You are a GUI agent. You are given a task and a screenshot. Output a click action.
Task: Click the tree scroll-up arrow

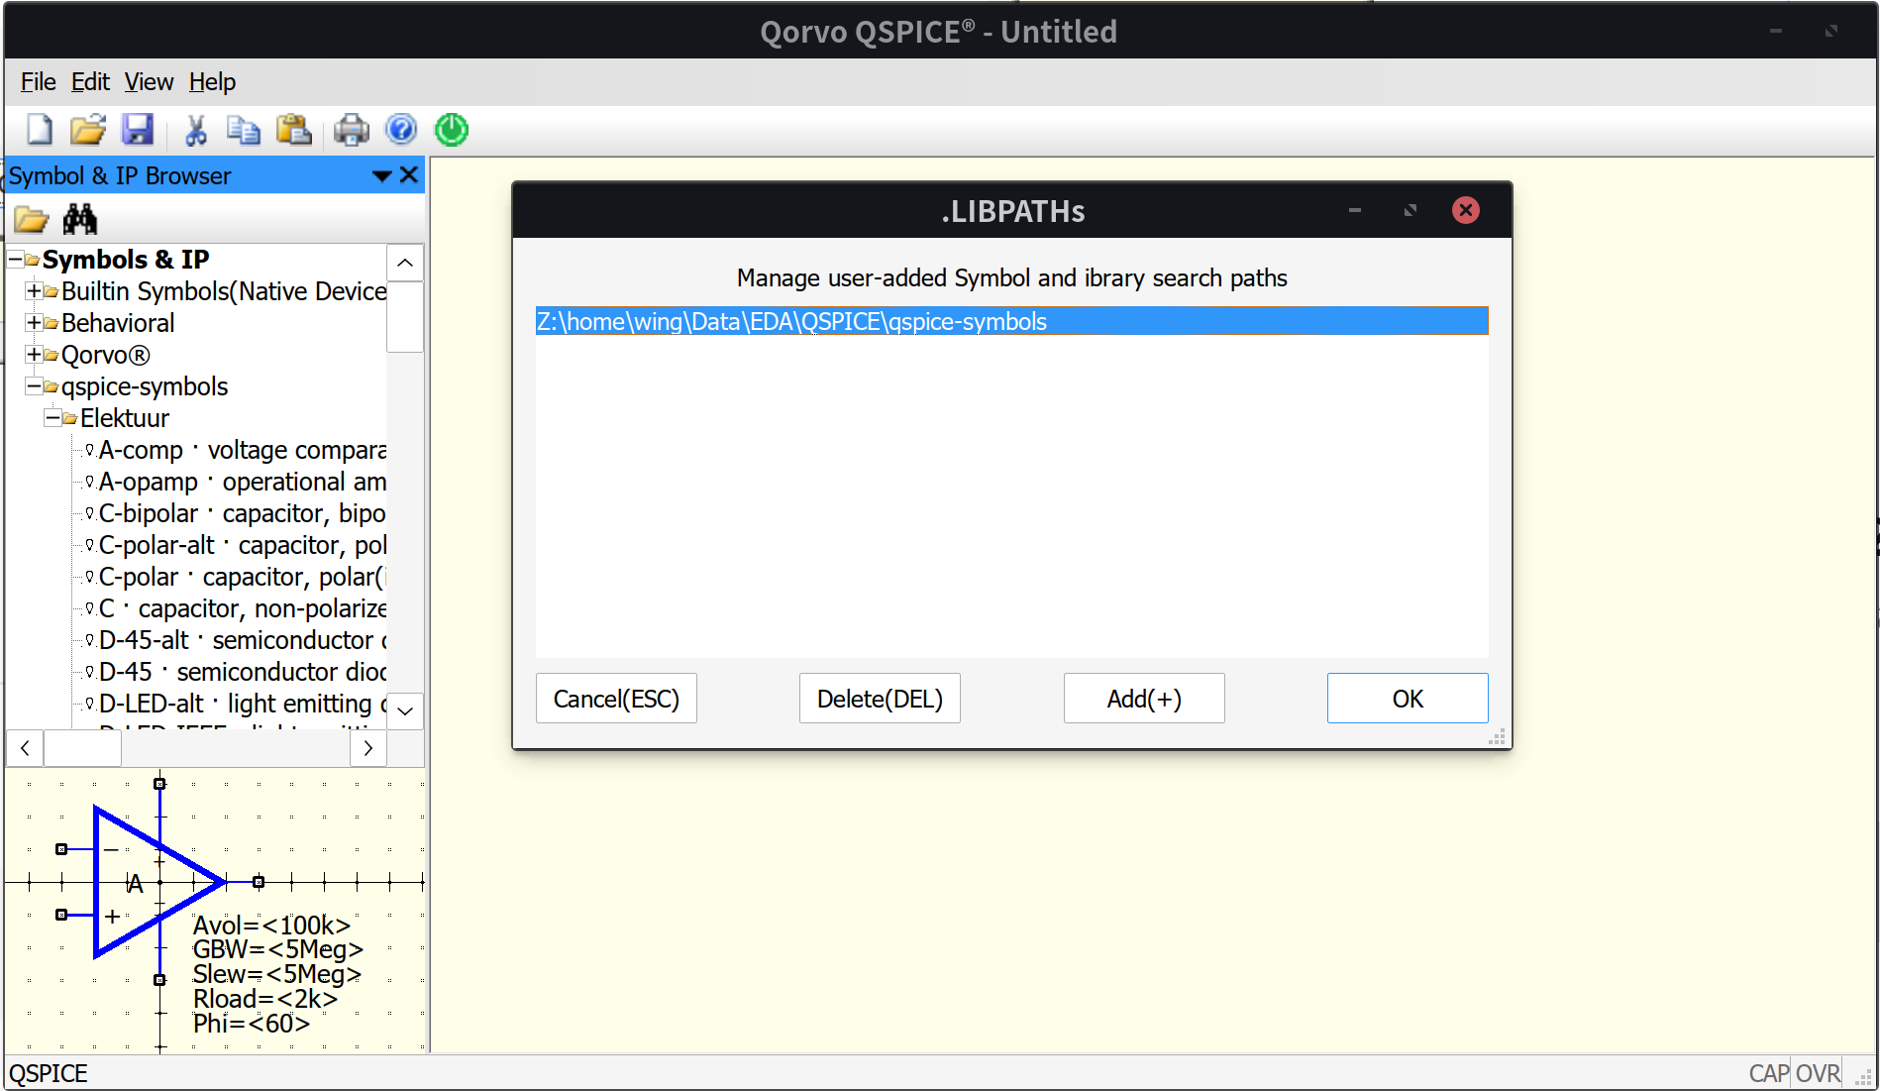tap(405, 263)
